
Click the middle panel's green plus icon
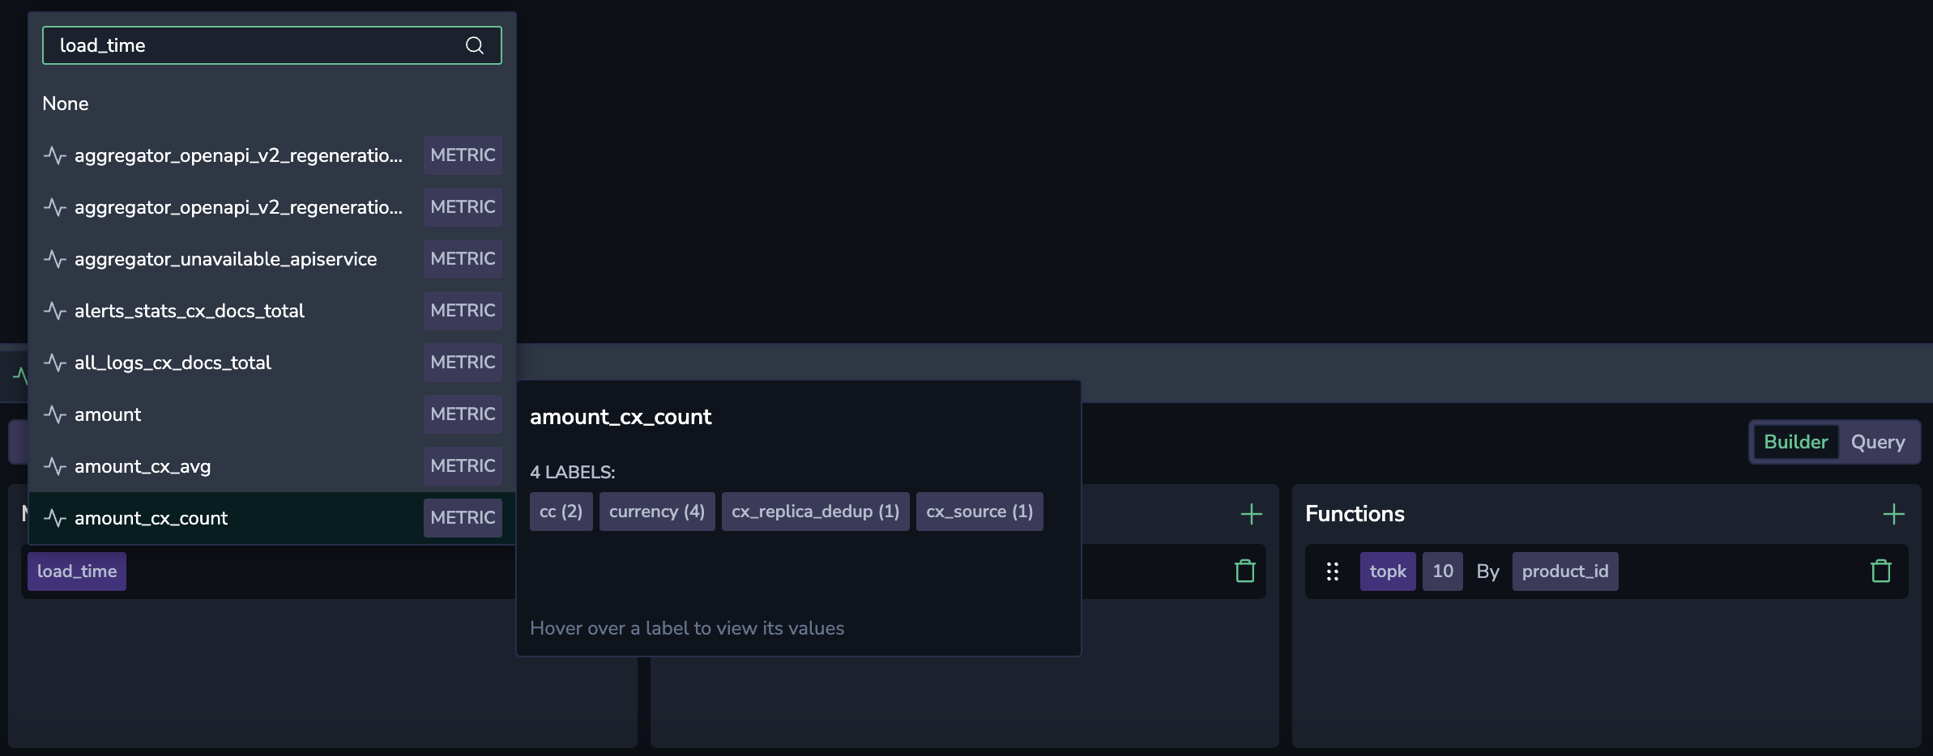pos(1251,514)
